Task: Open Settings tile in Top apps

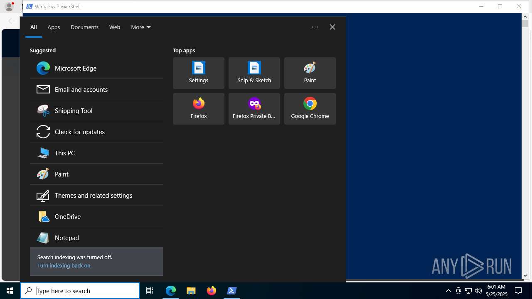Action: coord(199,73)
